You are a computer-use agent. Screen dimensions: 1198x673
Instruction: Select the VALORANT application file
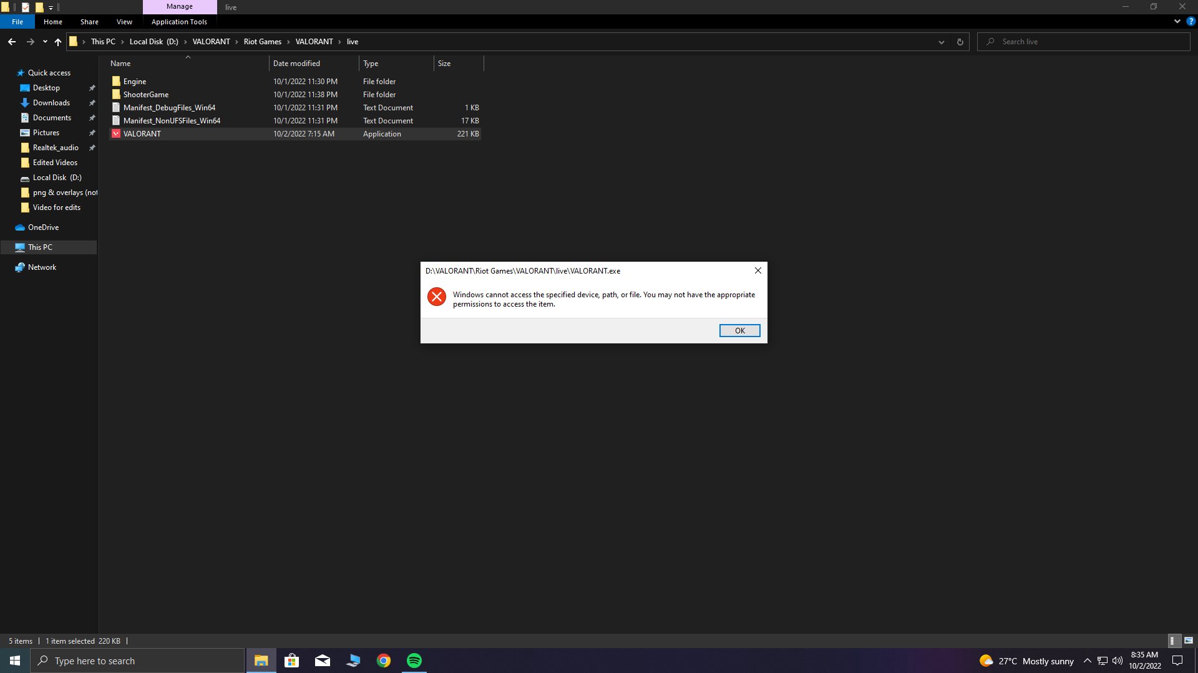[x=295, y=134]
